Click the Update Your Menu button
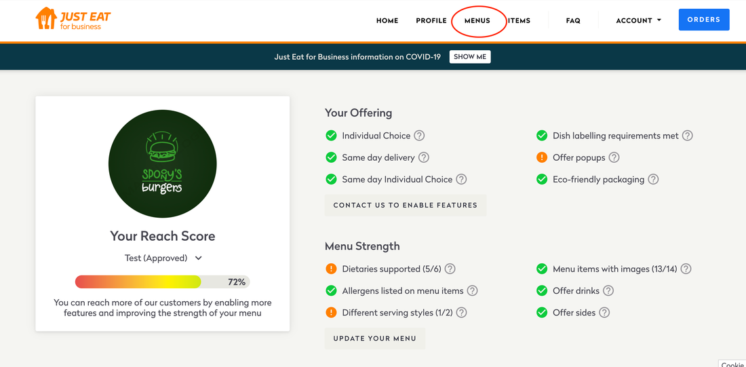The width and height of the screenshot is (746, 367). 375,339
